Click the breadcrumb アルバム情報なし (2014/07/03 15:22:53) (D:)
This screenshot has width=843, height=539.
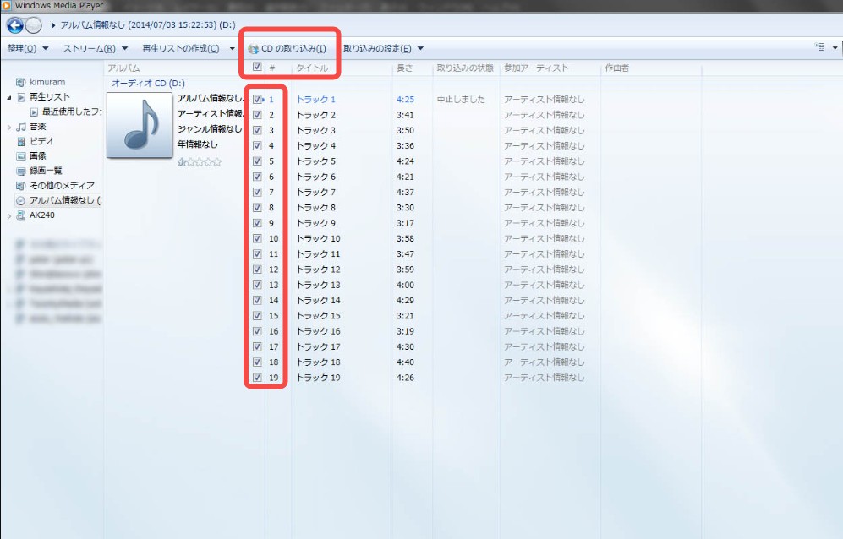coord(148,25)
